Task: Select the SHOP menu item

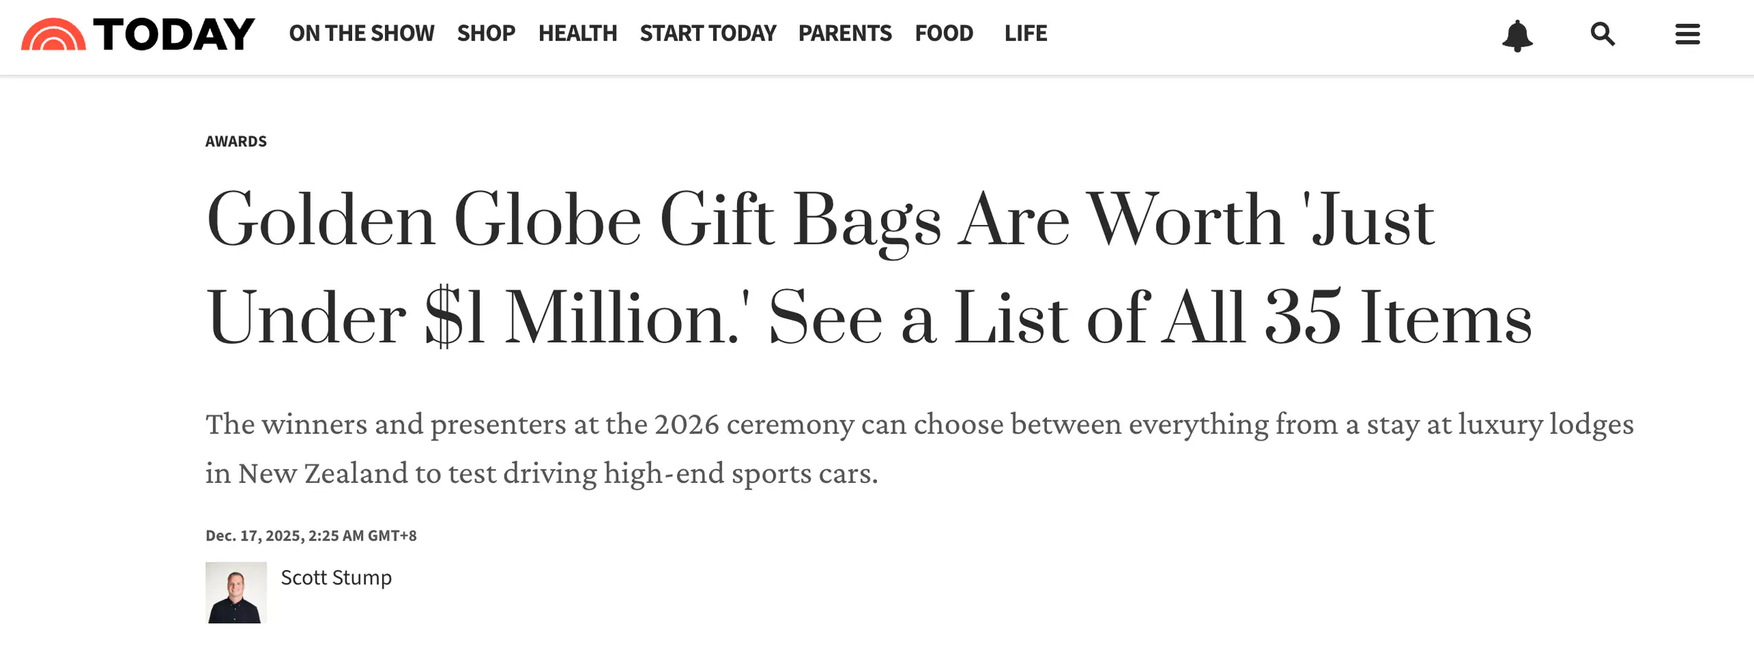Action: click(x=486, y=33)
